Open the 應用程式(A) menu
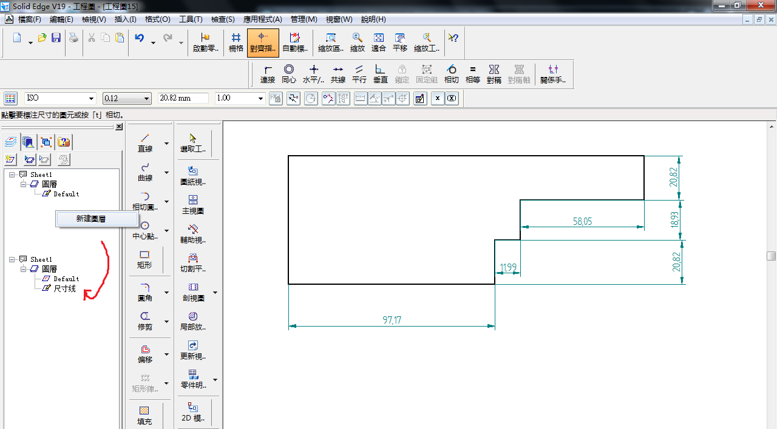This screenshot has height=429, width=777. (263, 19)
